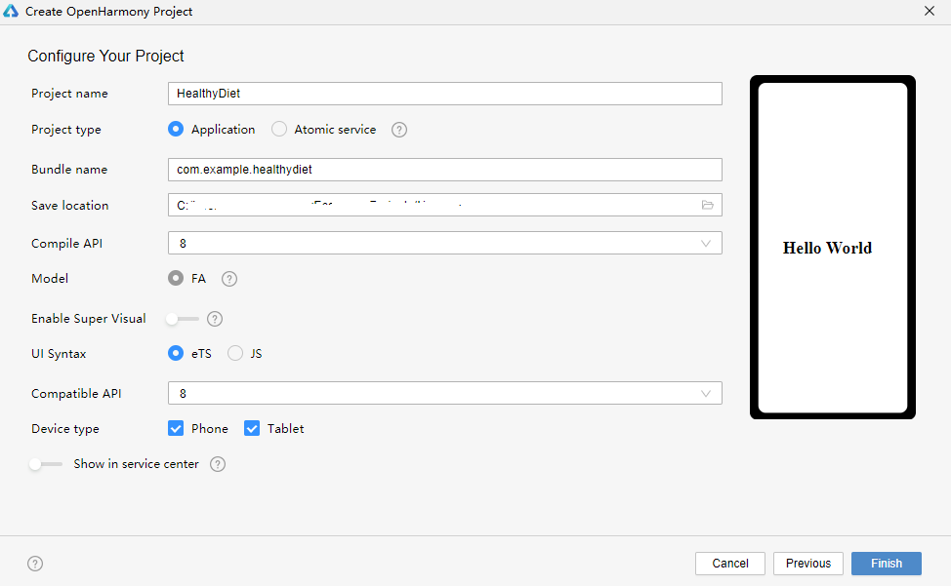The height and width of the screenshot is (586, 951).
Task: Enable the Show in service center switch
Action: point(45,464)
